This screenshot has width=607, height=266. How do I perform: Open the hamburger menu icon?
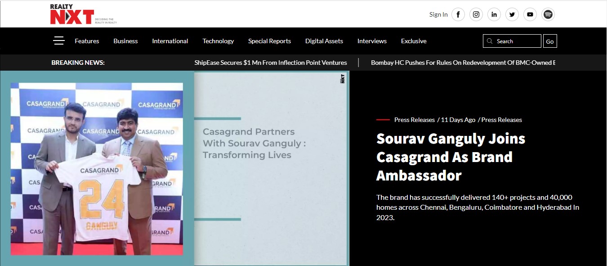click(x=59, y=41)
